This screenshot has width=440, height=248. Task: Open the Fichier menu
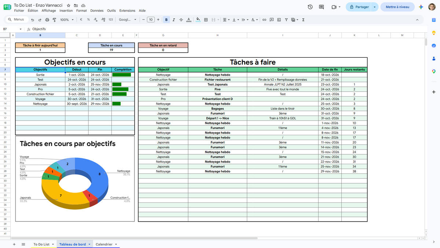pyautogui.click(x=19, y=11)
